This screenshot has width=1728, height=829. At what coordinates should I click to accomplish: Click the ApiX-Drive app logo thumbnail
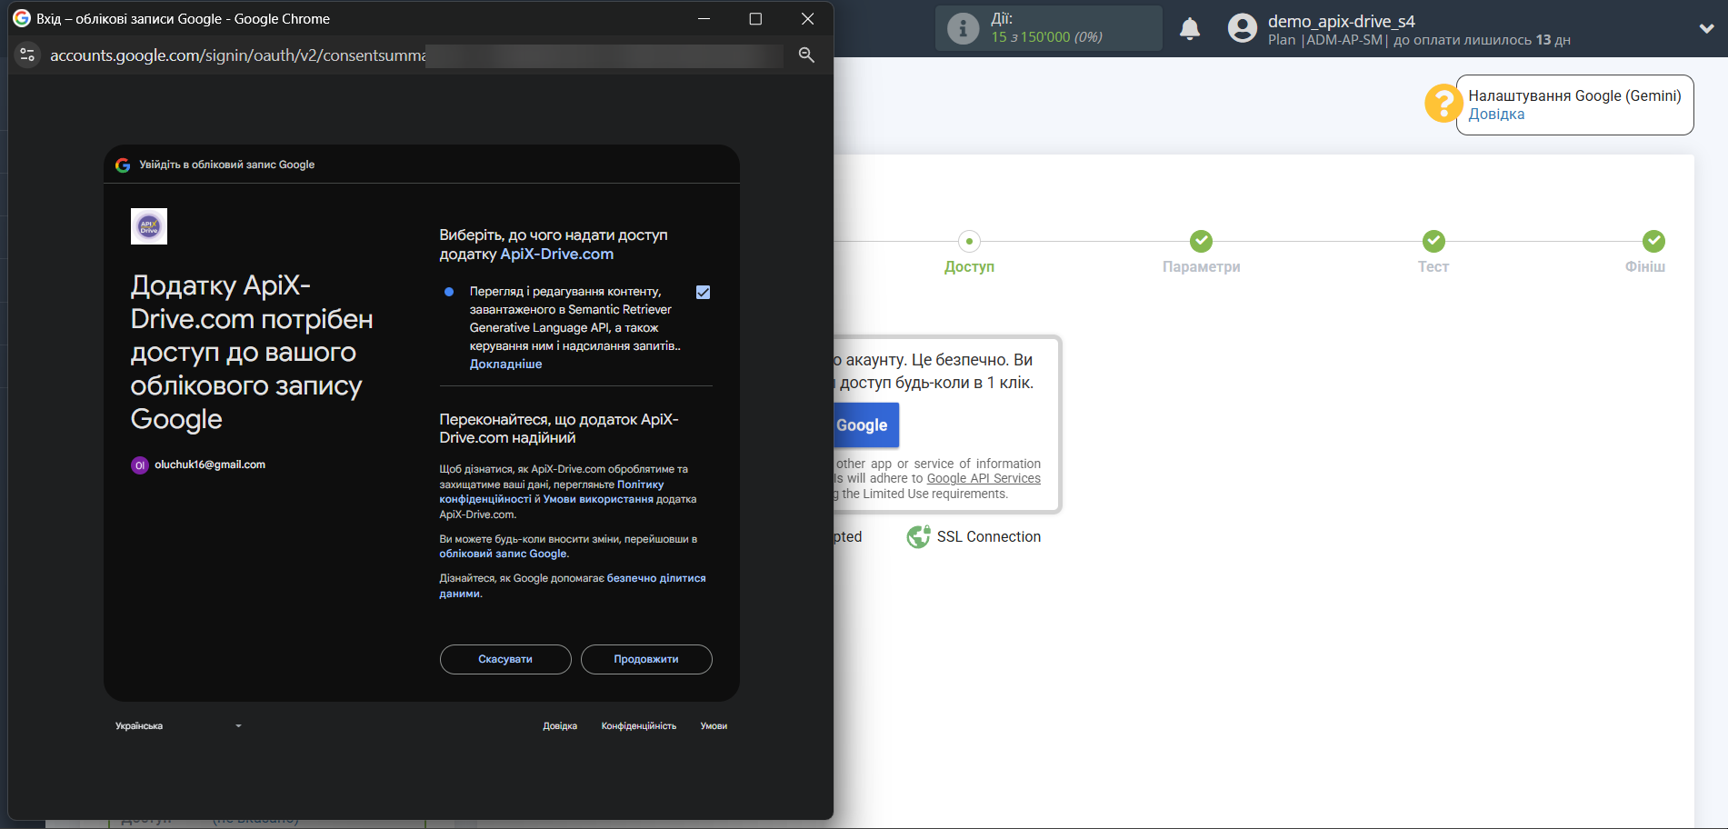[149, 226]
